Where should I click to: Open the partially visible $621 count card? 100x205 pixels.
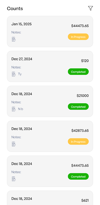(x=50, y=198)
